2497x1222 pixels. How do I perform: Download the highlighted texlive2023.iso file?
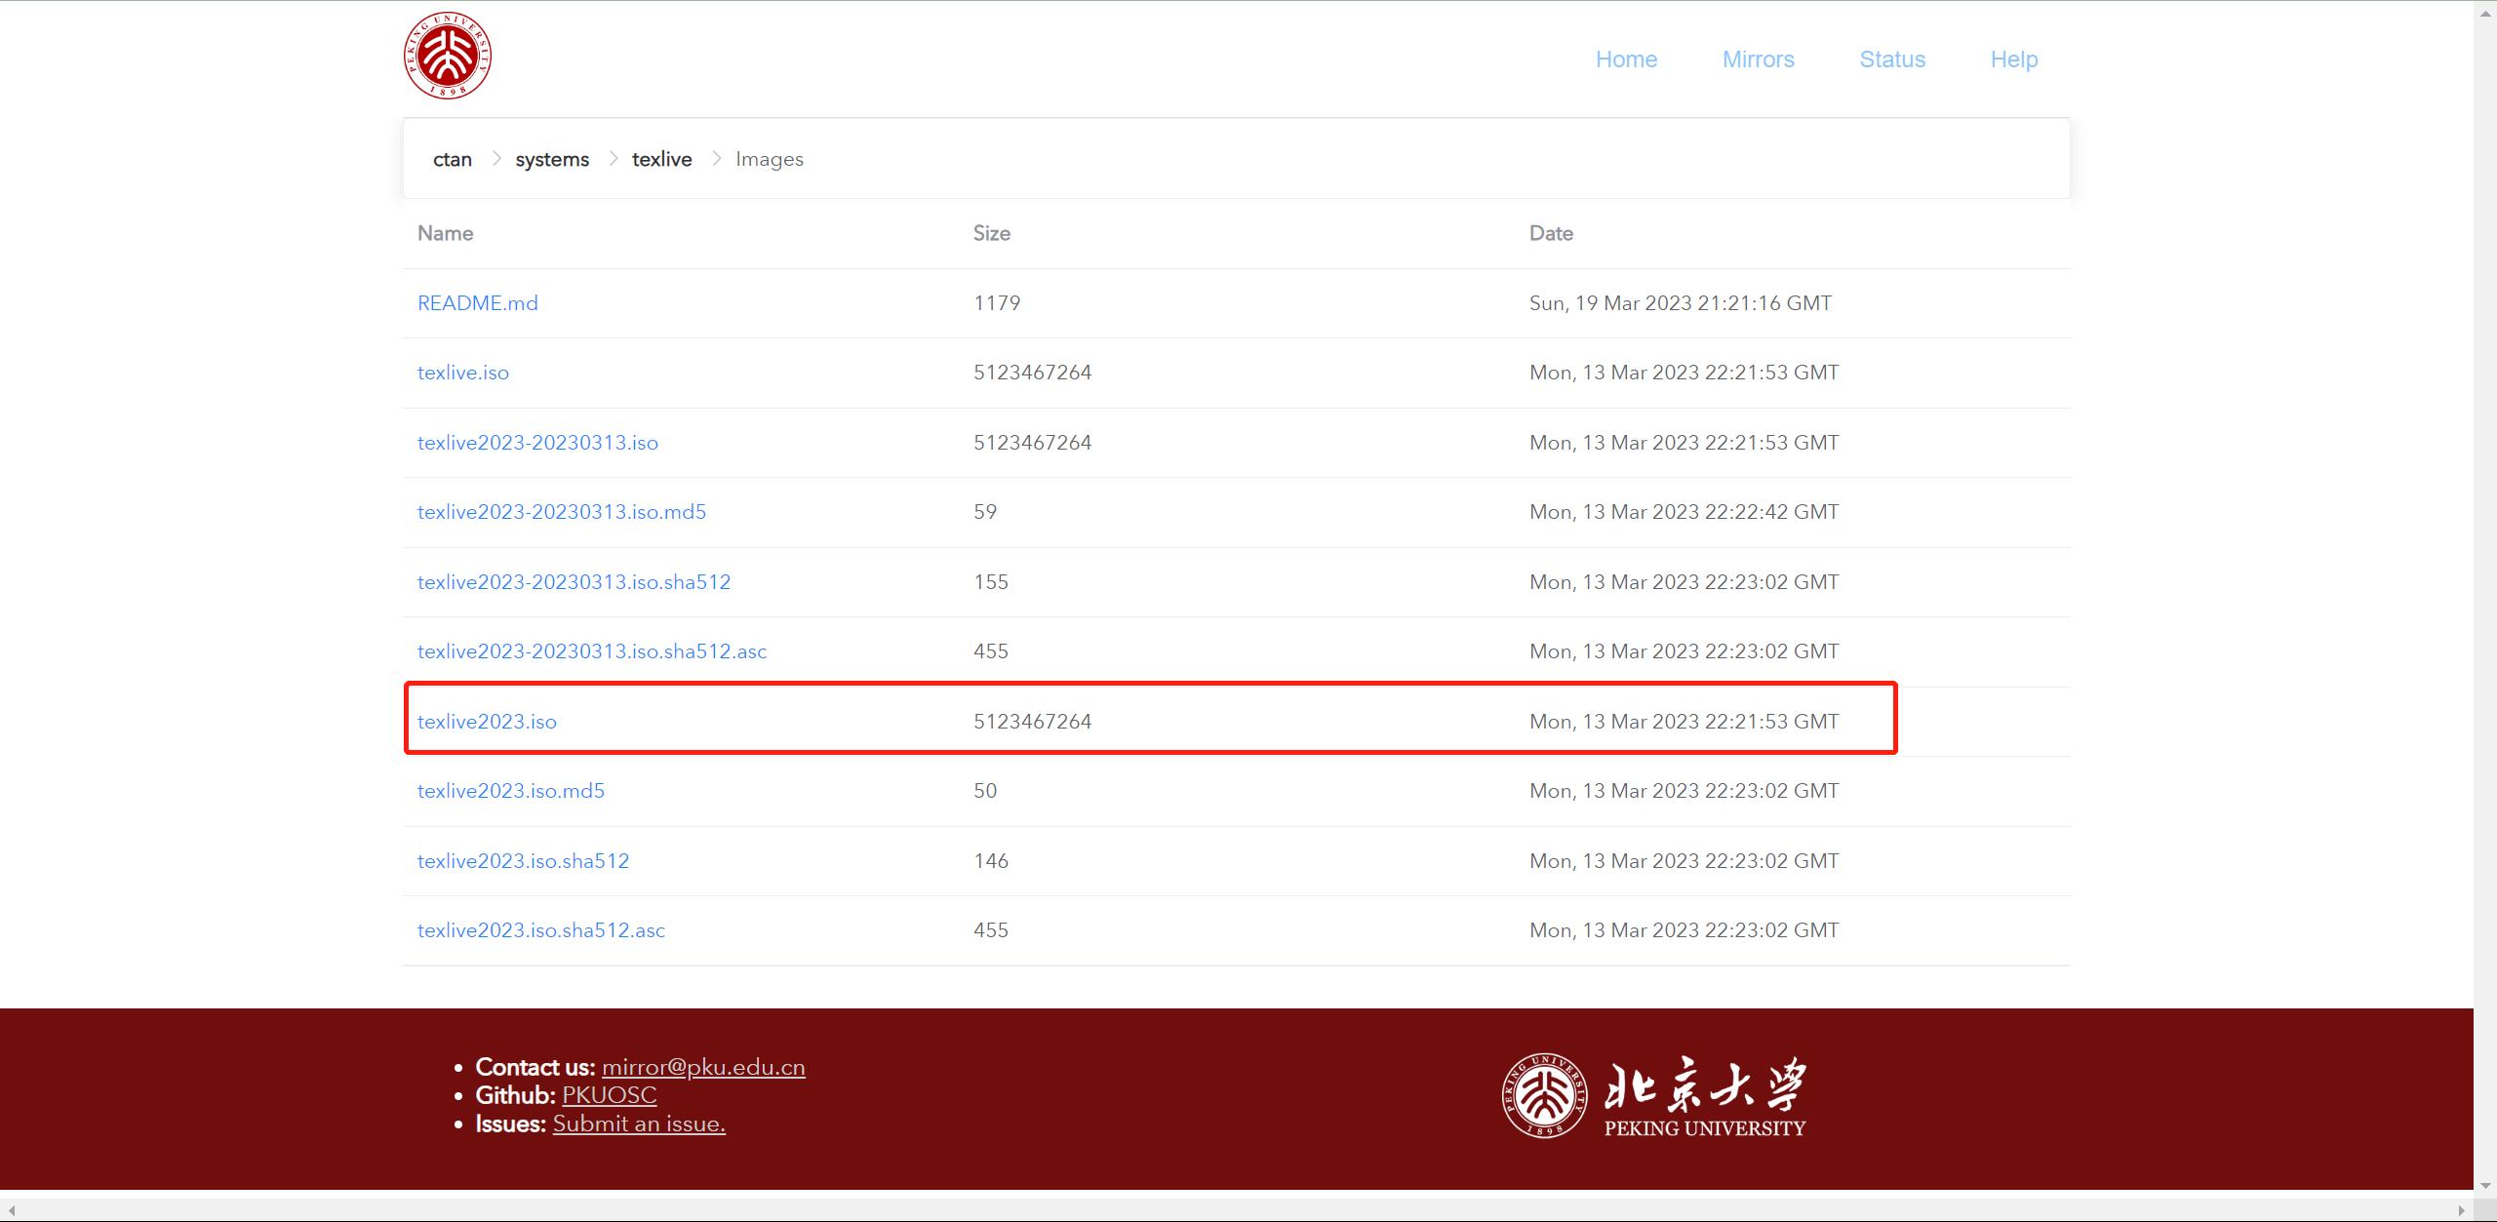point(487,722)
